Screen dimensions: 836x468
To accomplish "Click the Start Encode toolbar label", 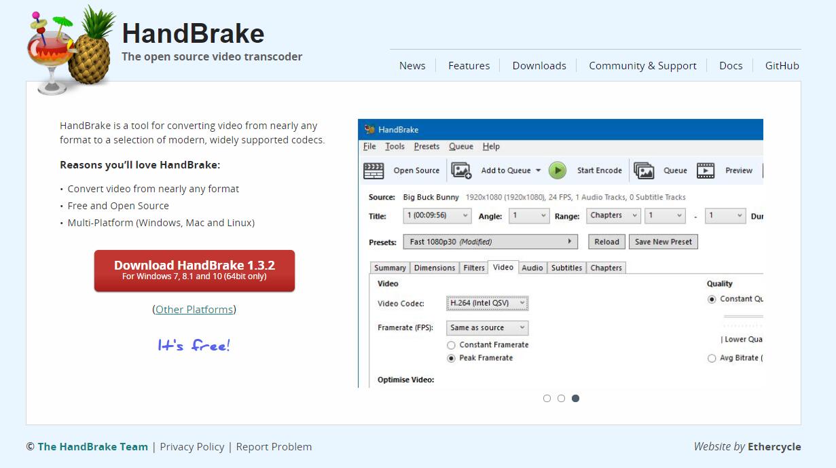I will [600, 170].
